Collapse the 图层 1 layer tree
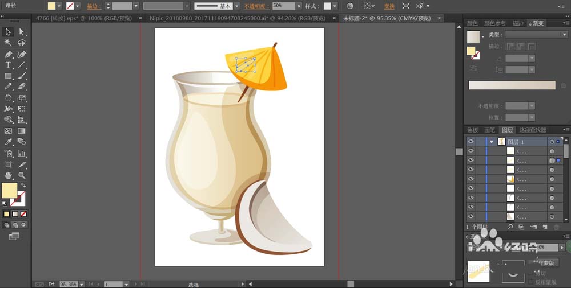Screen dimensions: 571x288 (491, 142)
